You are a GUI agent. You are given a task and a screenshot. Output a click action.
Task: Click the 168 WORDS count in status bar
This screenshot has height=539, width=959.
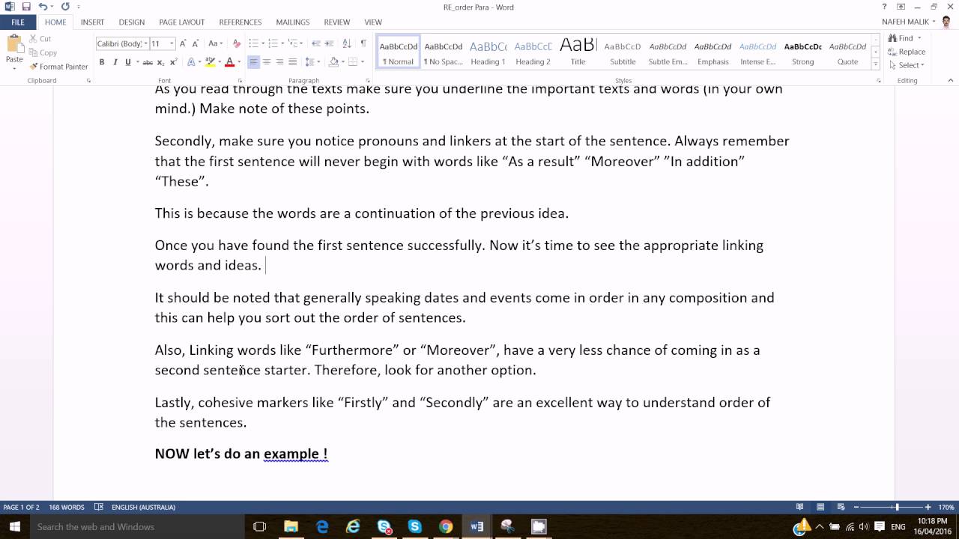[67, 507]
